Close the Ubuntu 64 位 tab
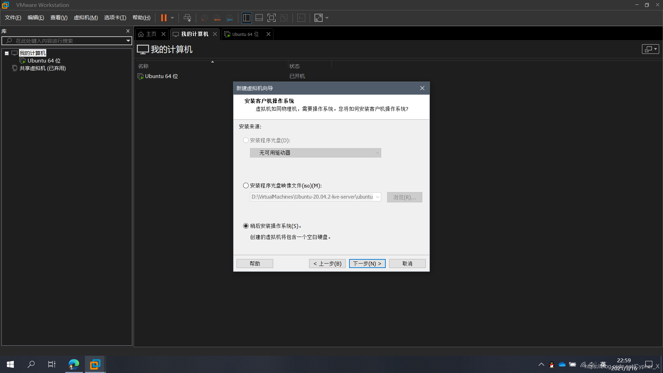The image size is (663, 373). 268,34
